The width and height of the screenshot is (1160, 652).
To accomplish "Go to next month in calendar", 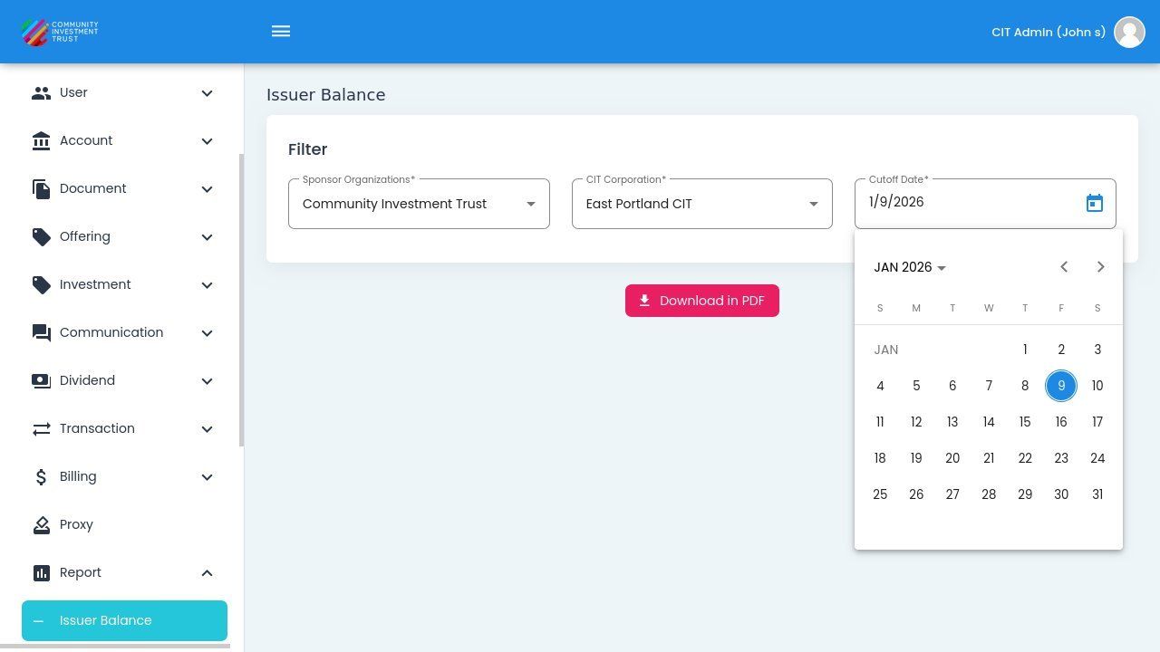I will [x=1100, y=267].
